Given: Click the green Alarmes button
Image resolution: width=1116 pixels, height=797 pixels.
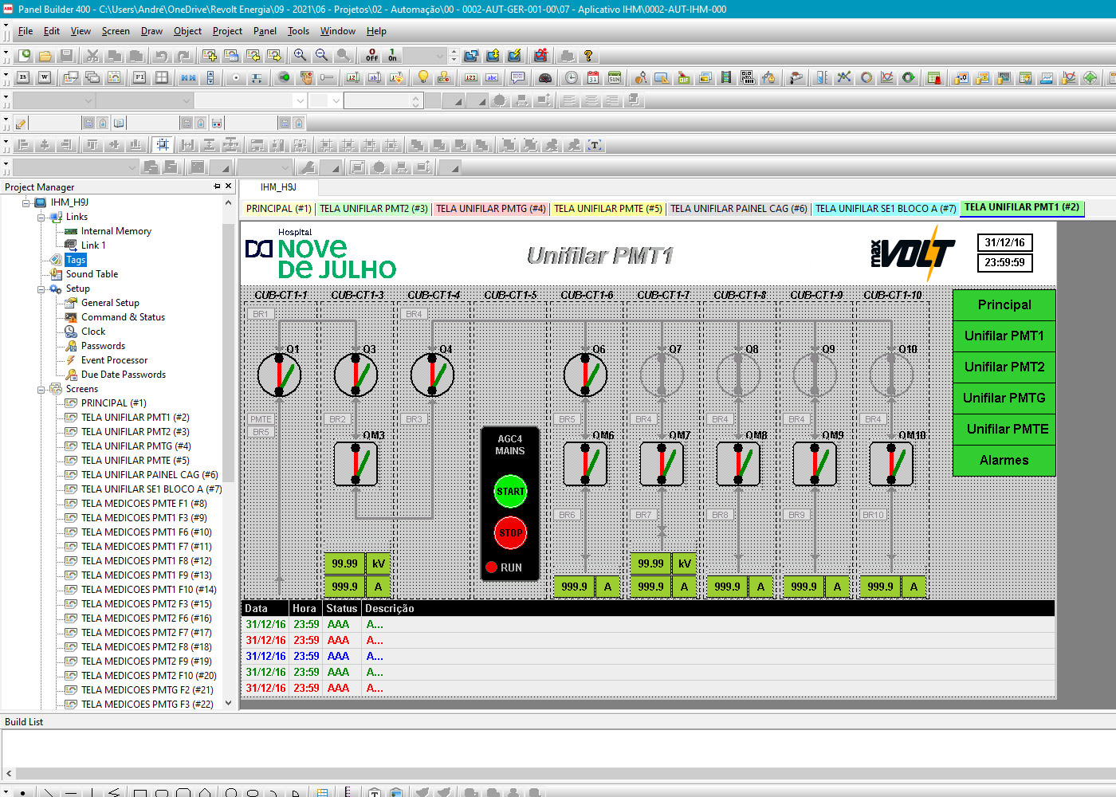Looking at the screenshot, I should pos(1004,460).
